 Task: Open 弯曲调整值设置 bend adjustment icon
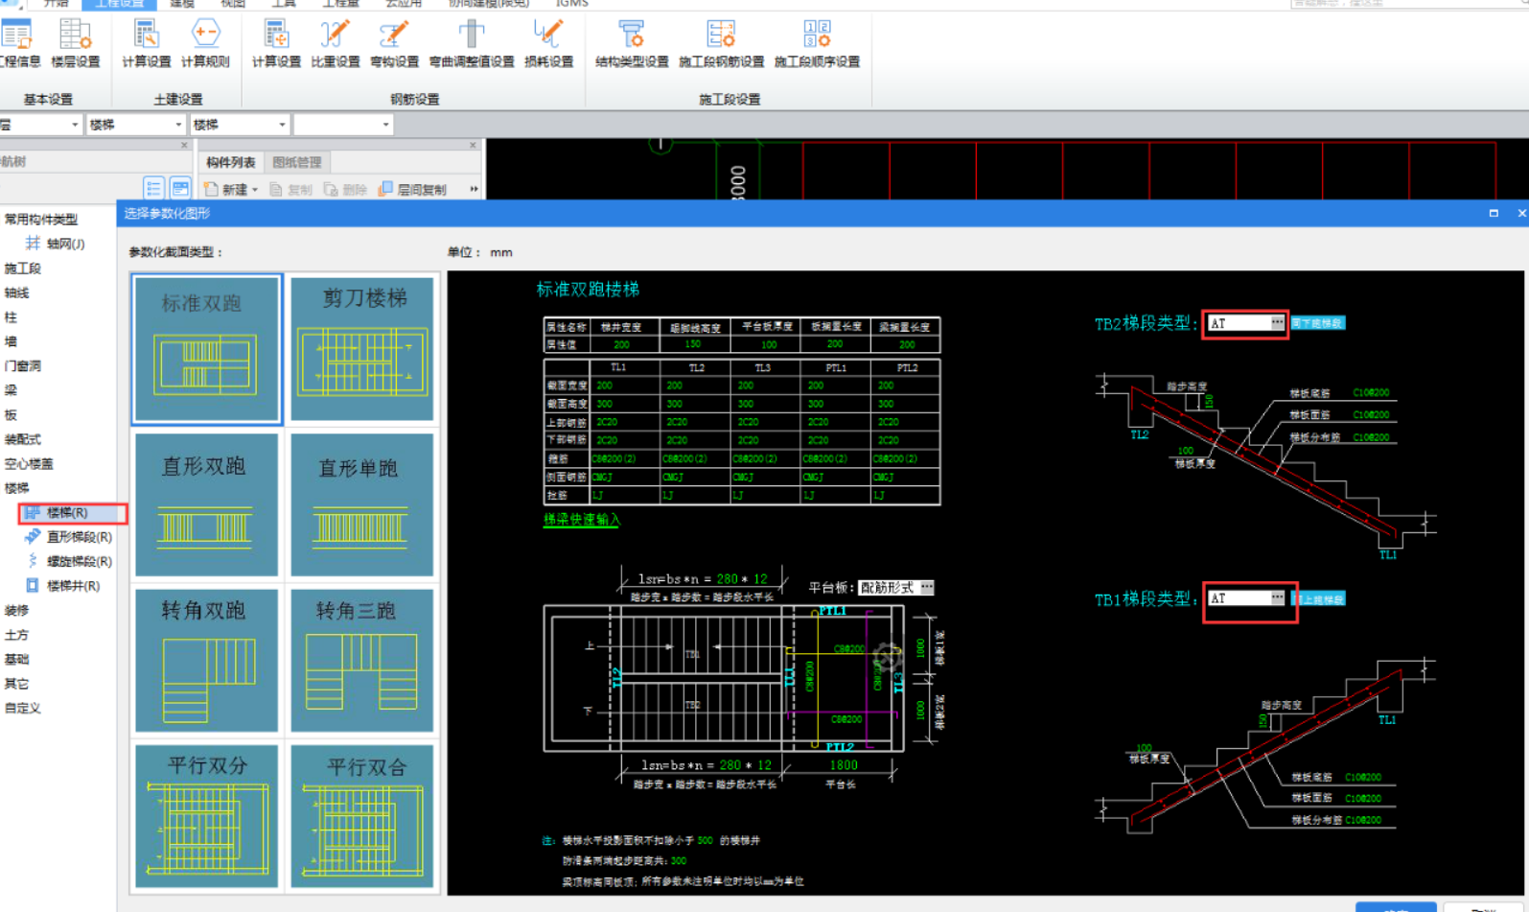pyautogui.click(x=472, y=44)
